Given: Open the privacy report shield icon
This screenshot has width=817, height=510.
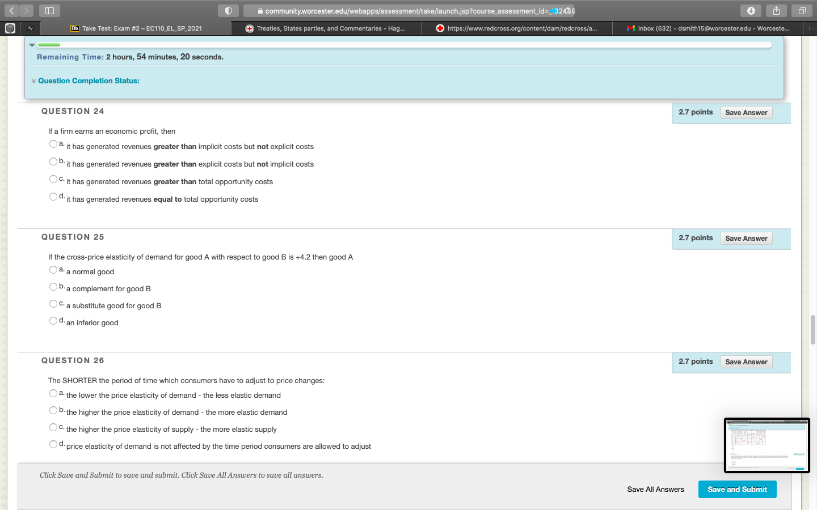Looking at the screenshot, I should tap(228, 11).
